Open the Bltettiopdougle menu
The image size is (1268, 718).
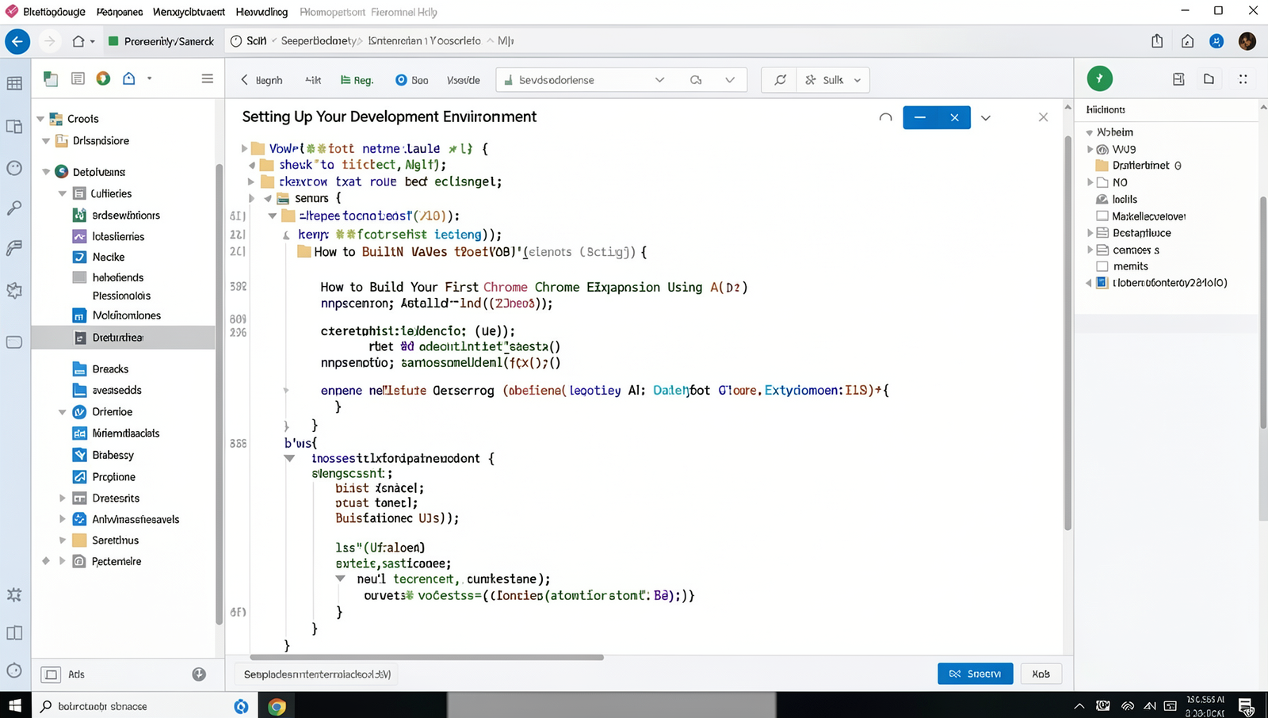[54, 12]
